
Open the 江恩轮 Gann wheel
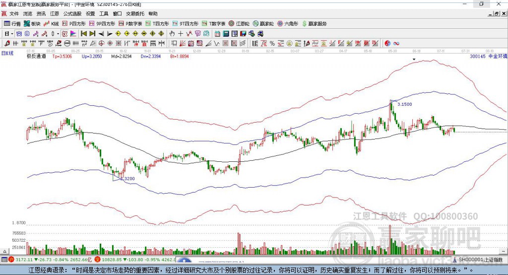point(239,24)
